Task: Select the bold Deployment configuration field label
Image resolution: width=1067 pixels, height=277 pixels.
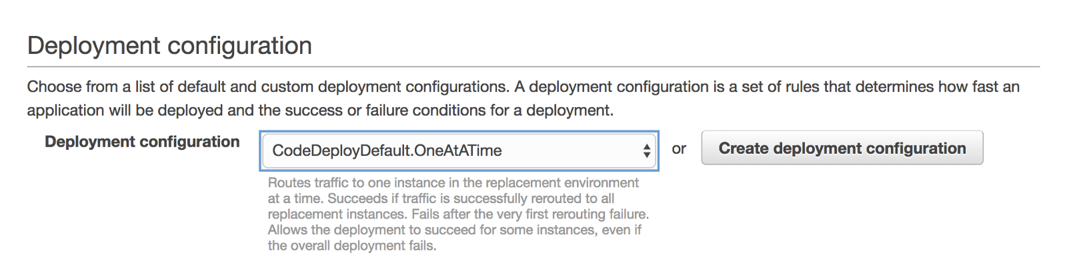Action: (x=142, y=142)
